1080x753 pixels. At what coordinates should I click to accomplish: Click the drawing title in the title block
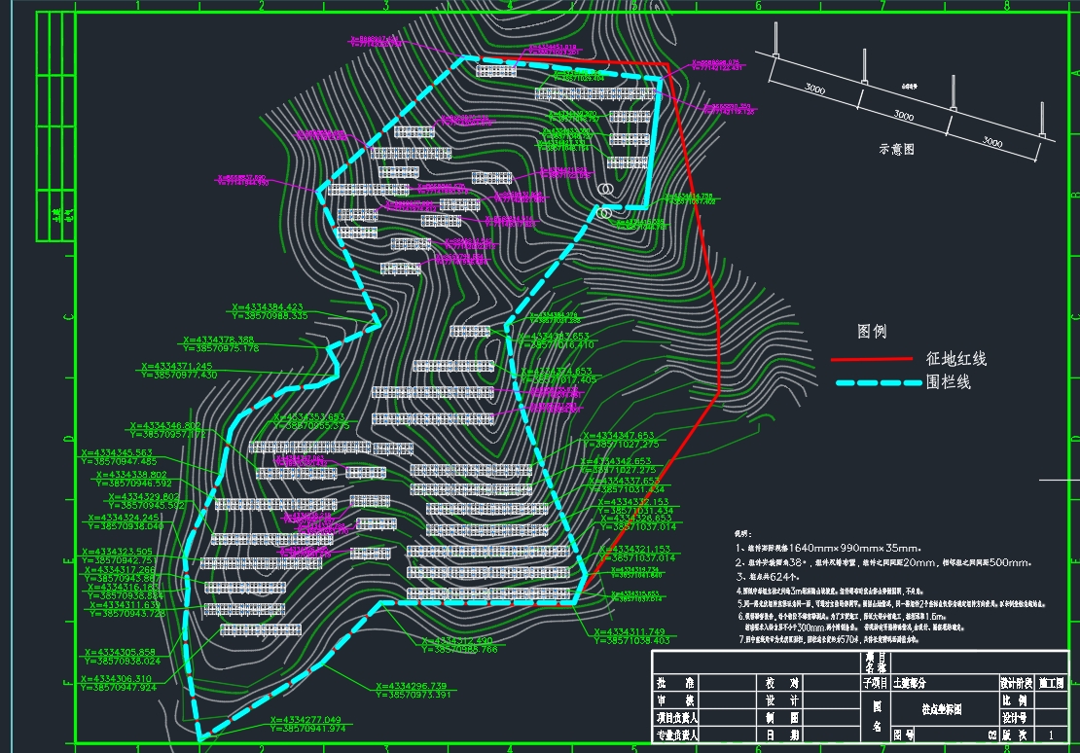942,709
